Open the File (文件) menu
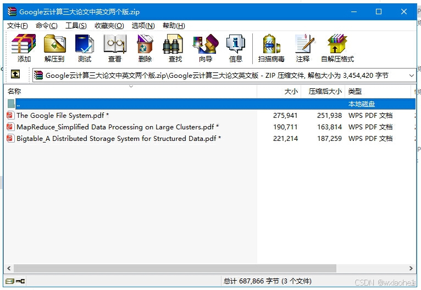 18,26
